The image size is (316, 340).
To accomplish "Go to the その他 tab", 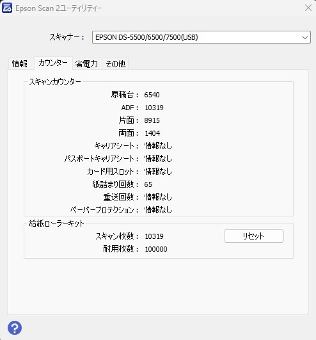I will tap(115, 64).
